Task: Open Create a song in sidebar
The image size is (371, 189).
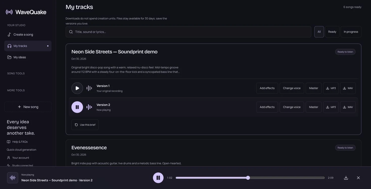Action: 28,35
